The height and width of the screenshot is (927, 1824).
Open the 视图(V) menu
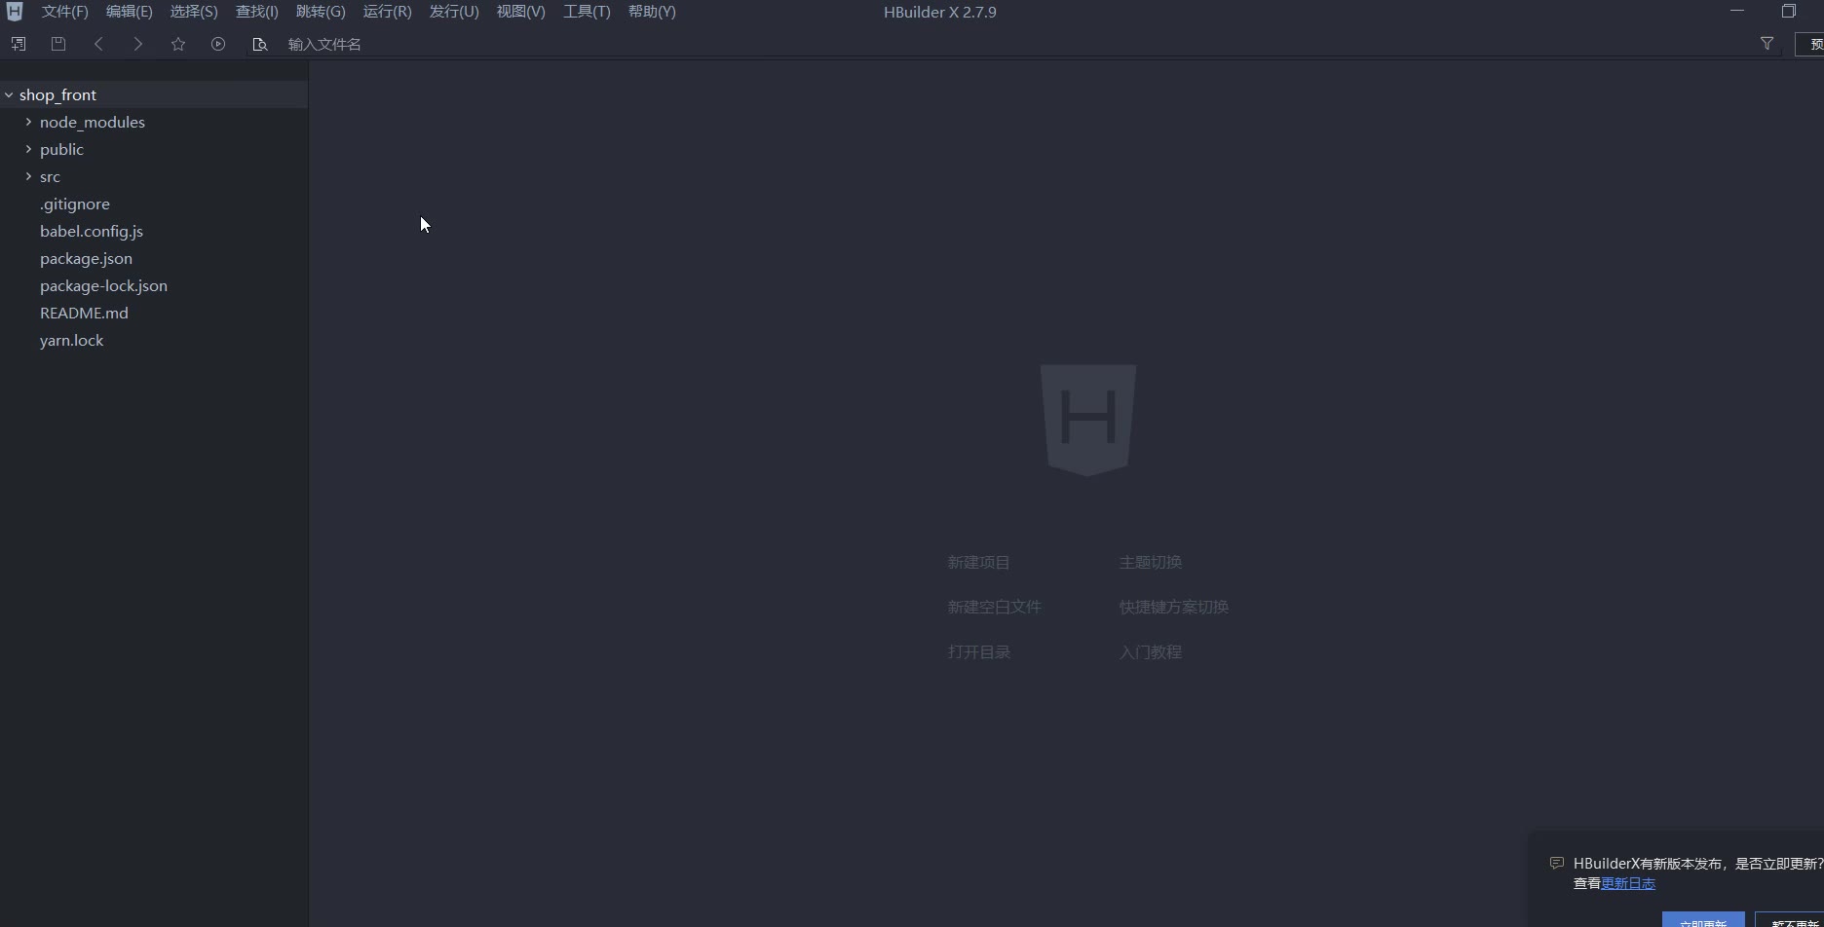click(x=520, y=12)
